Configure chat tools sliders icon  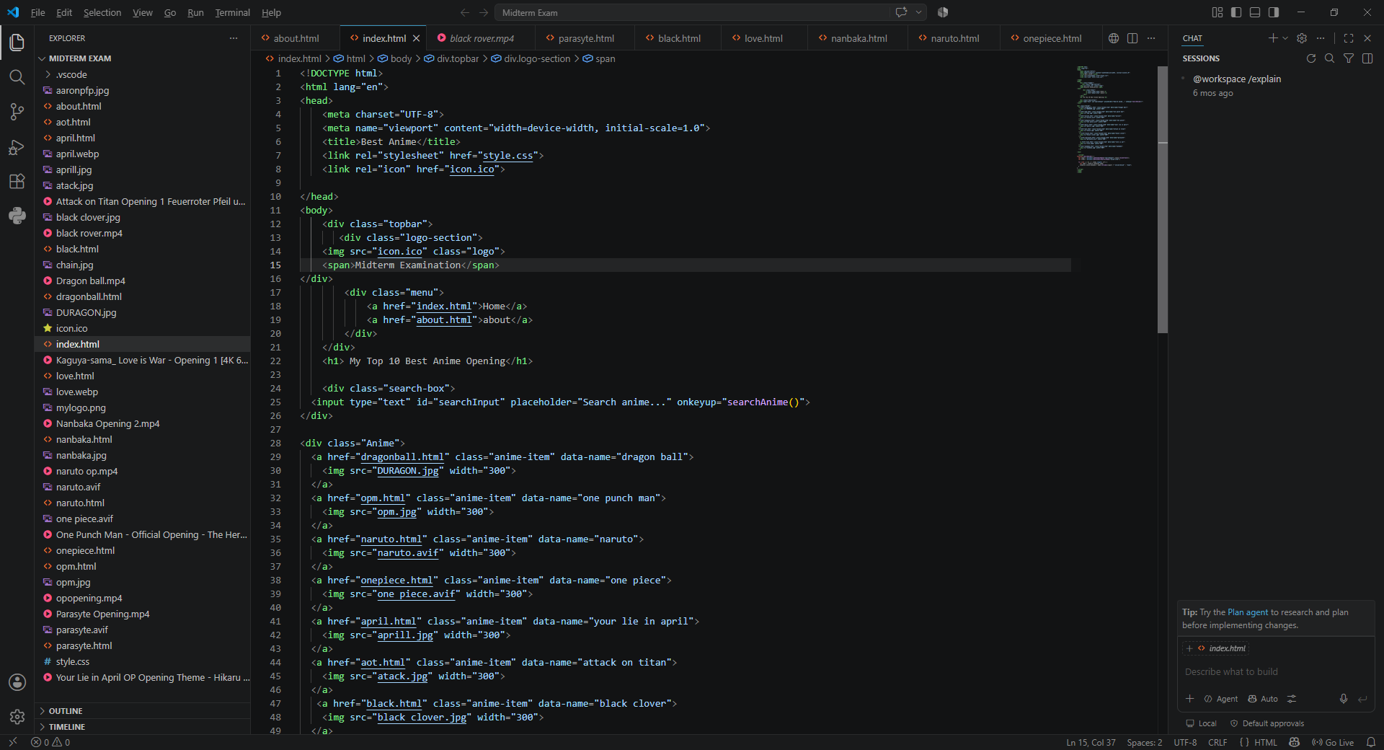pos(1292,699)
